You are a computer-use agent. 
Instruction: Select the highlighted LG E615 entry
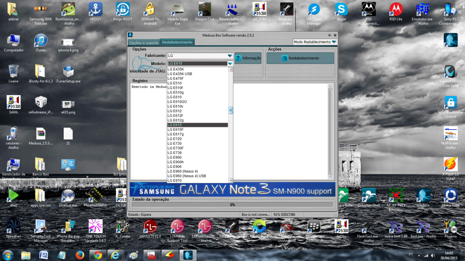point(198,125)
